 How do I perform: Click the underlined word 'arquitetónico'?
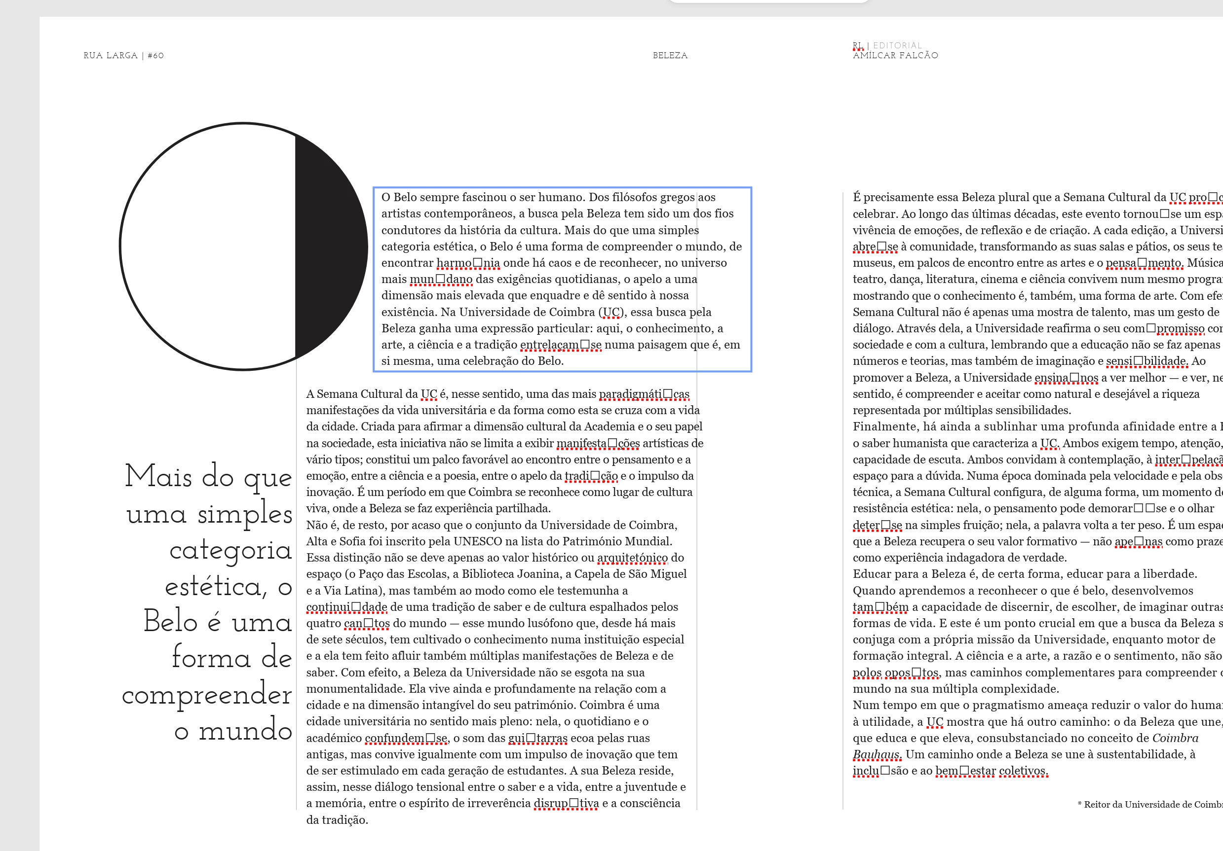pyautogui.click(x=632, y=558)
